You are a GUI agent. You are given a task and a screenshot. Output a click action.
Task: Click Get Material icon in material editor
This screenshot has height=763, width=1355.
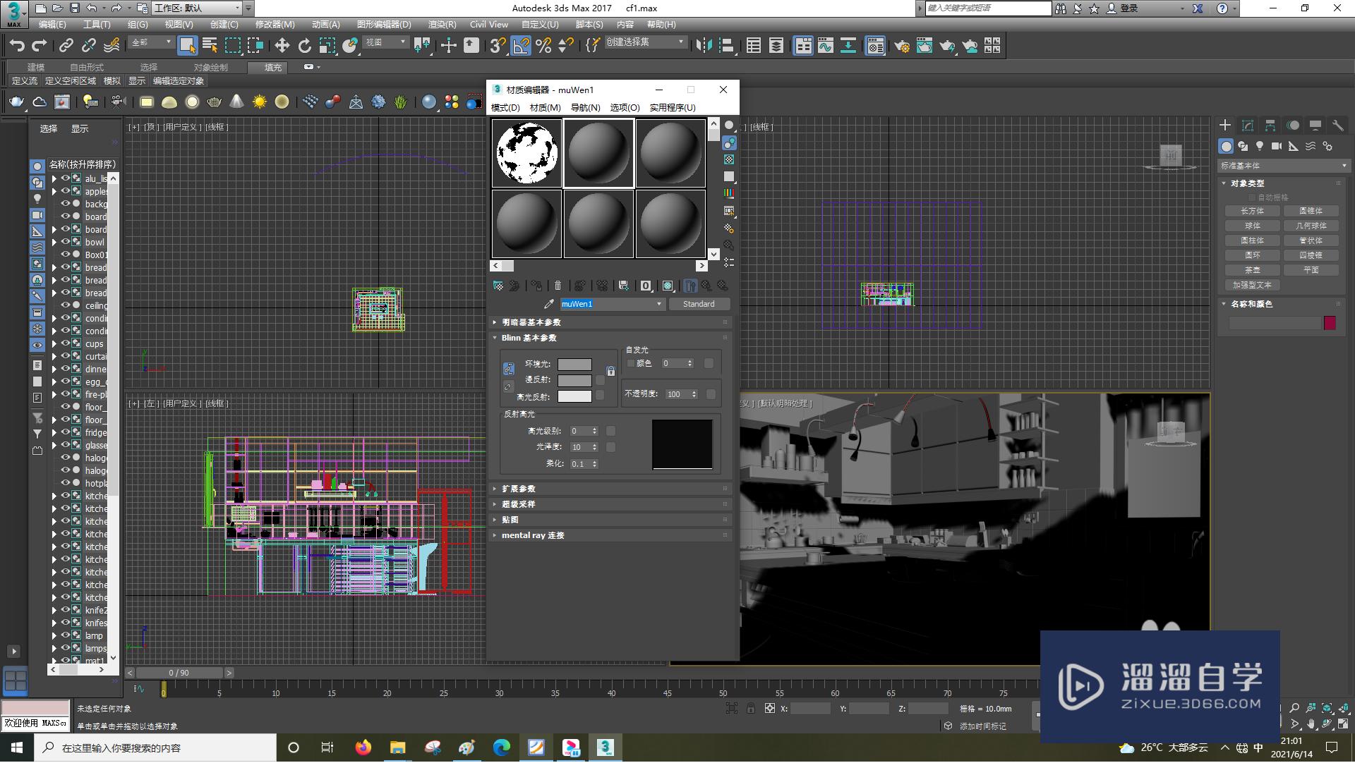(498, 286)
